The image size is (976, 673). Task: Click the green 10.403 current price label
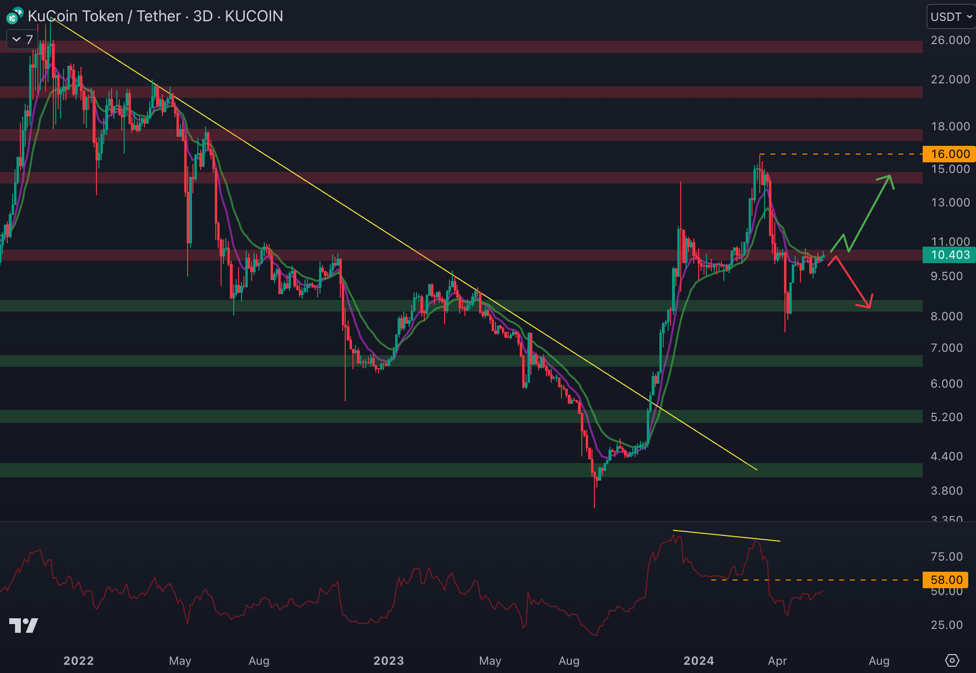click(x=949, y=255)
